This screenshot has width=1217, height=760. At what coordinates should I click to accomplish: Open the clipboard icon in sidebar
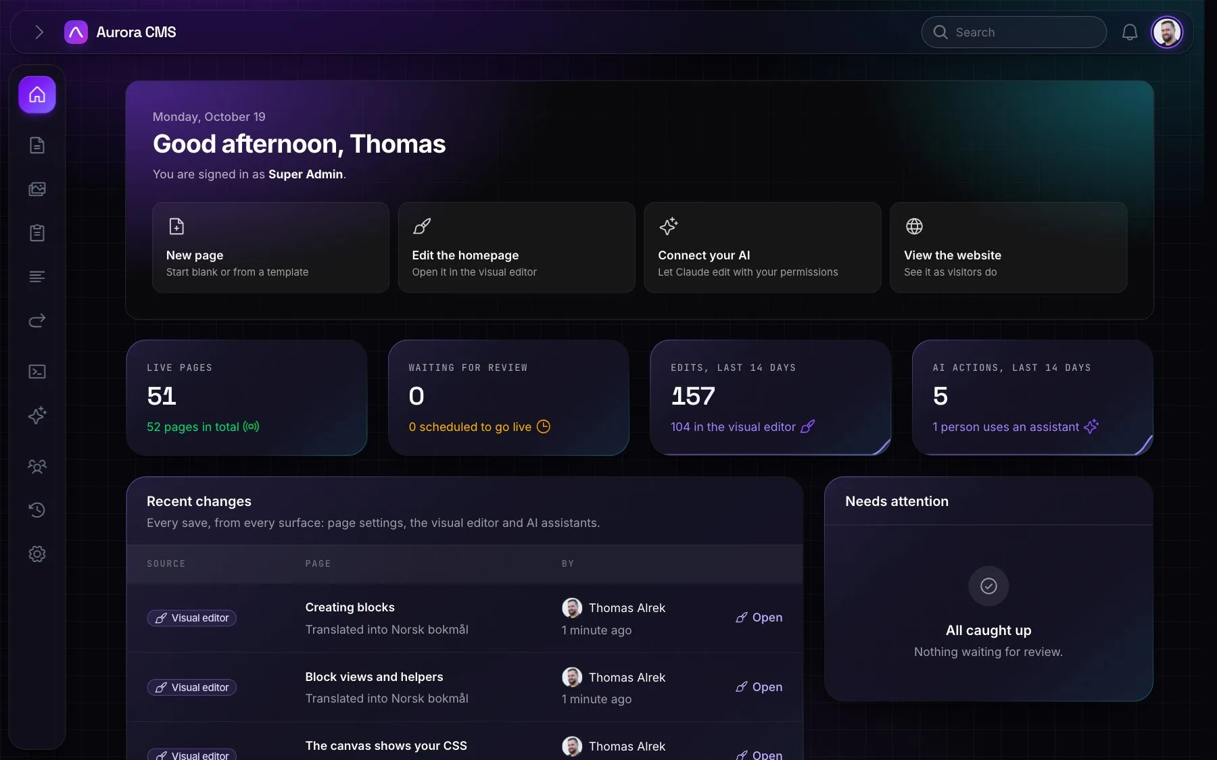point(37,233)
